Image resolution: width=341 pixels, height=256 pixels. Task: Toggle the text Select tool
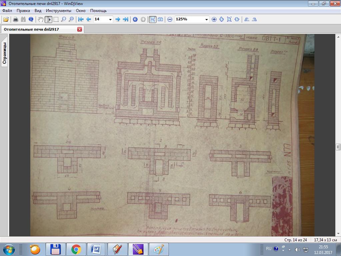click(48, 19)
